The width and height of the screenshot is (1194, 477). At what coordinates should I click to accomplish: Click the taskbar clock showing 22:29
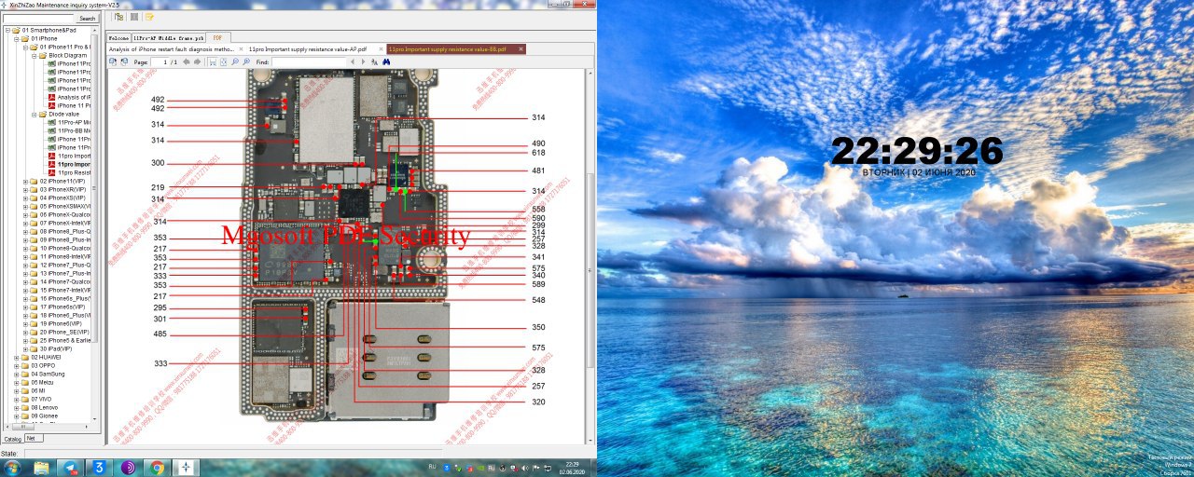572,468
